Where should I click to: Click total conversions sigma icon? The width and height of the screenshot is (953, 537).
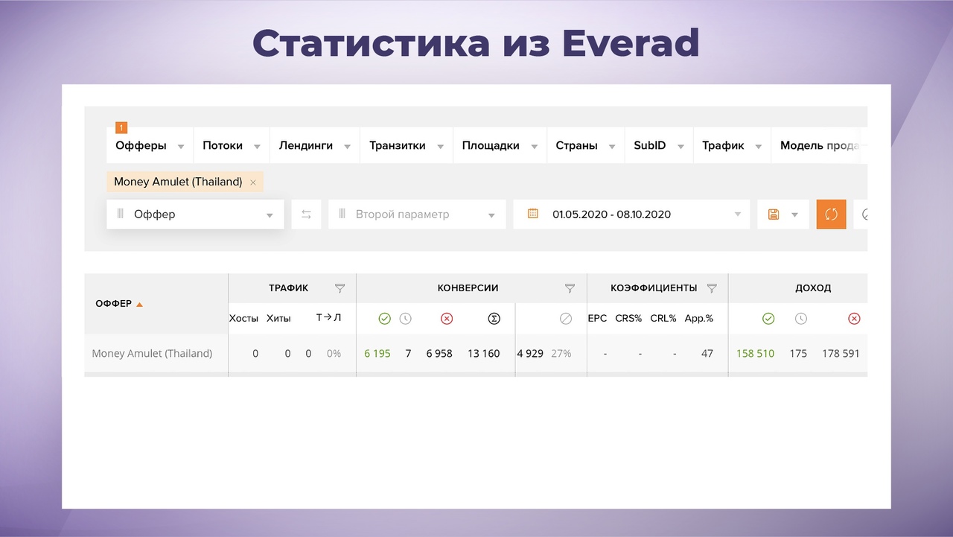coord(494,319)
